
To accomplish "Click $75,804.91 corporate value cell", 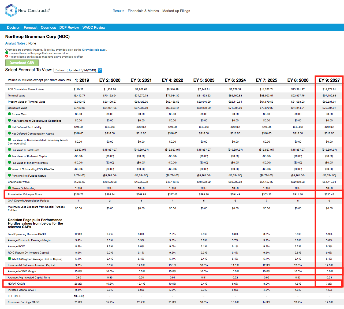I will (329, 108).
